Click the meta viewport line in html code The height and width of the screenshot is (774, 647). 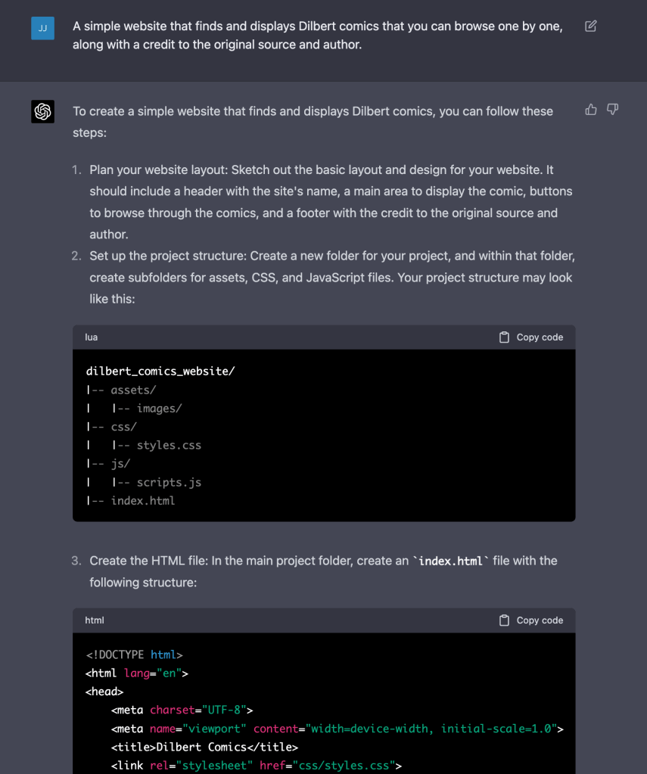(x=337, y=729)
